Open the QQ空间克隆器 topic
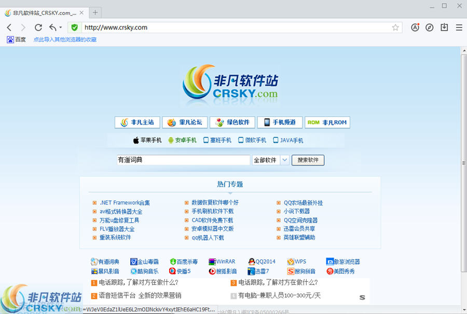 [x=300, y=220]
